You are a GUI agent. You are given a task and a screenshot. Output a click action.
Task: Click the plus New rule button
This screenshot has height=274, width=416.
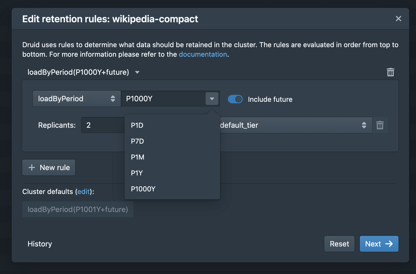[49, 167]
